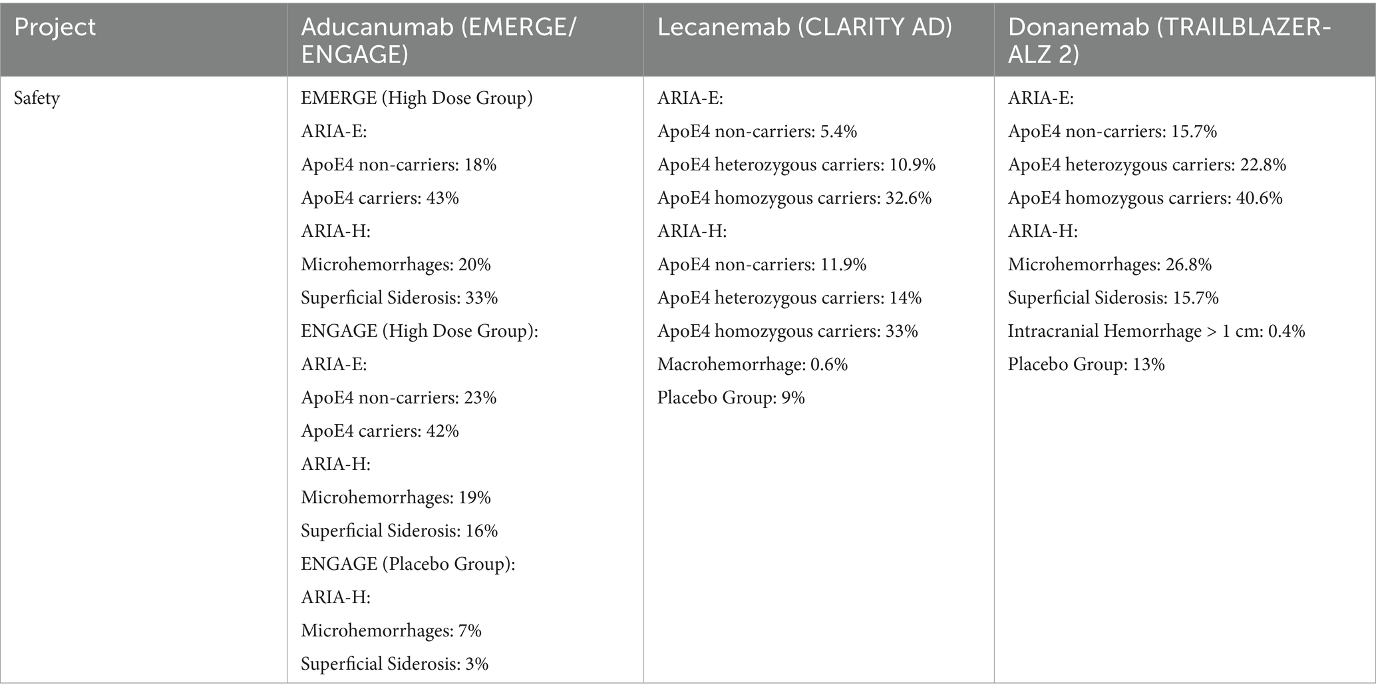Click the Lecanemab (CLARITY AD) header
Screen dimensions: 1376x695
pyautogui.click(x=805, y=27)
